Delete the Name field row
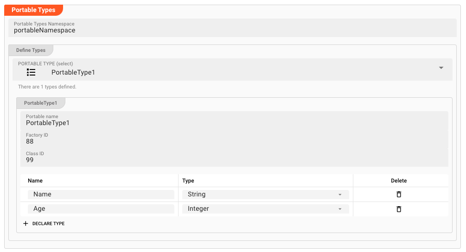466x252 pixels. pyautogui.click(x=399, y=195)
